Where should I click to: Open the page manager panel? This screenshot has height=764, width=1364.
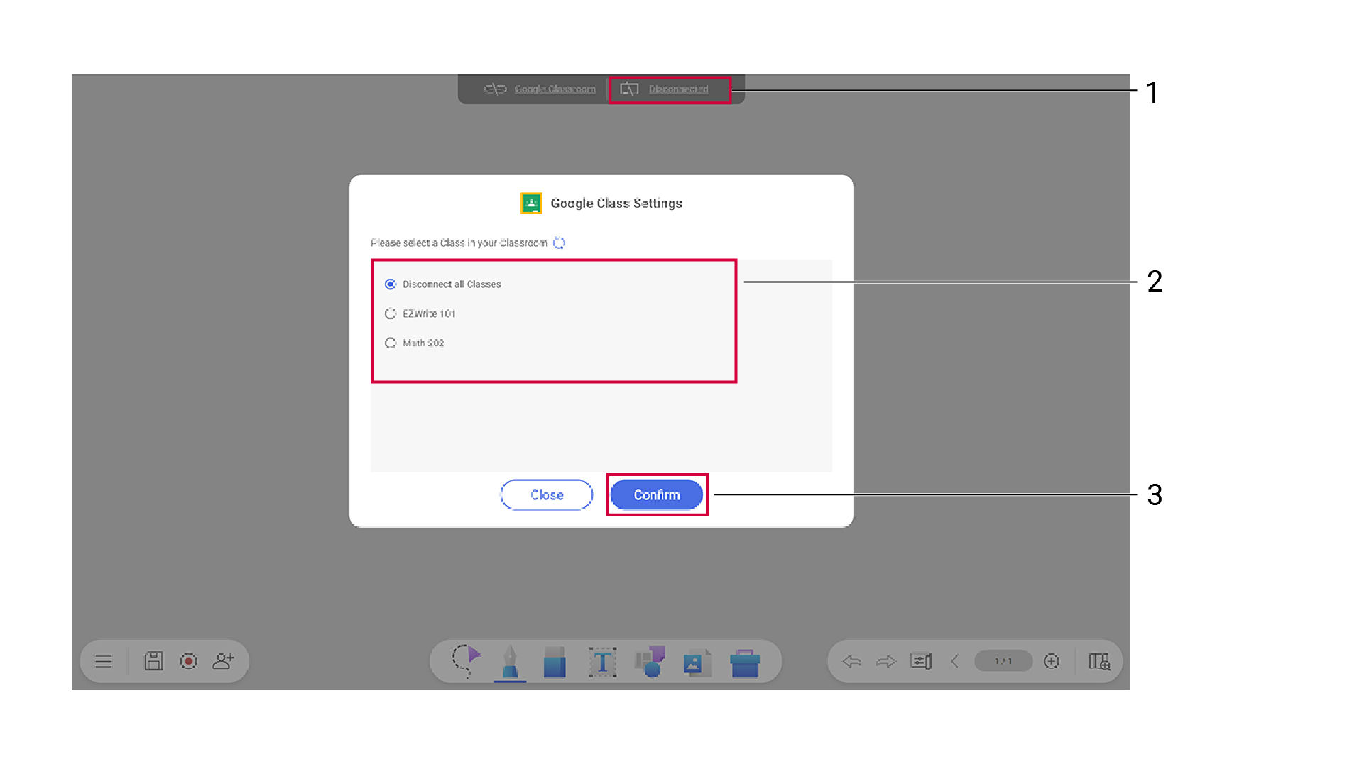[x=920, y=661]
